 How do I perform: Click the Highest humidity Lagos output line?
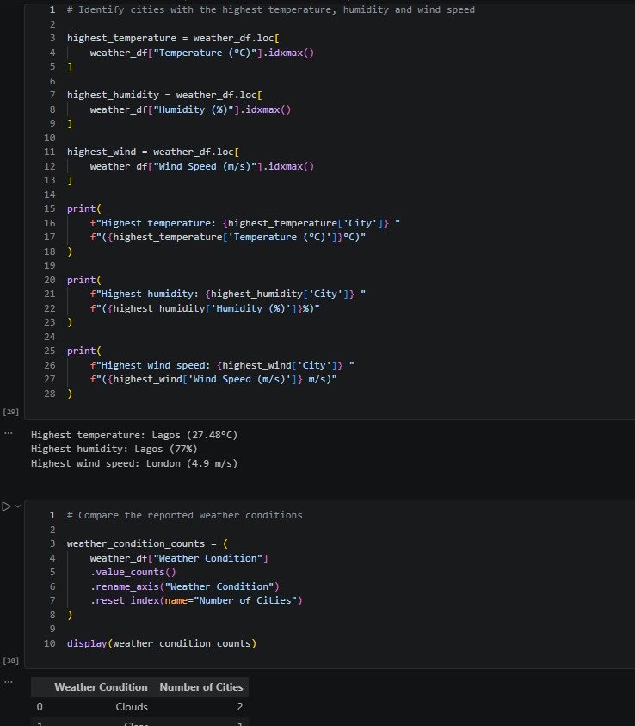(x=114, y=449)
